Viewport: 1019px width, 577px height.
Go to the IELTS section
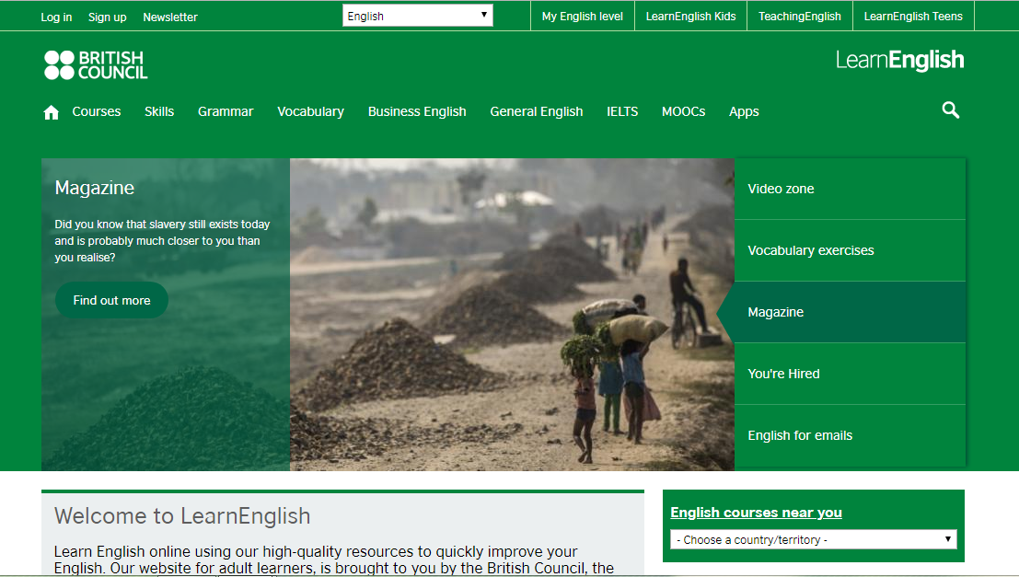pos(622,111)
